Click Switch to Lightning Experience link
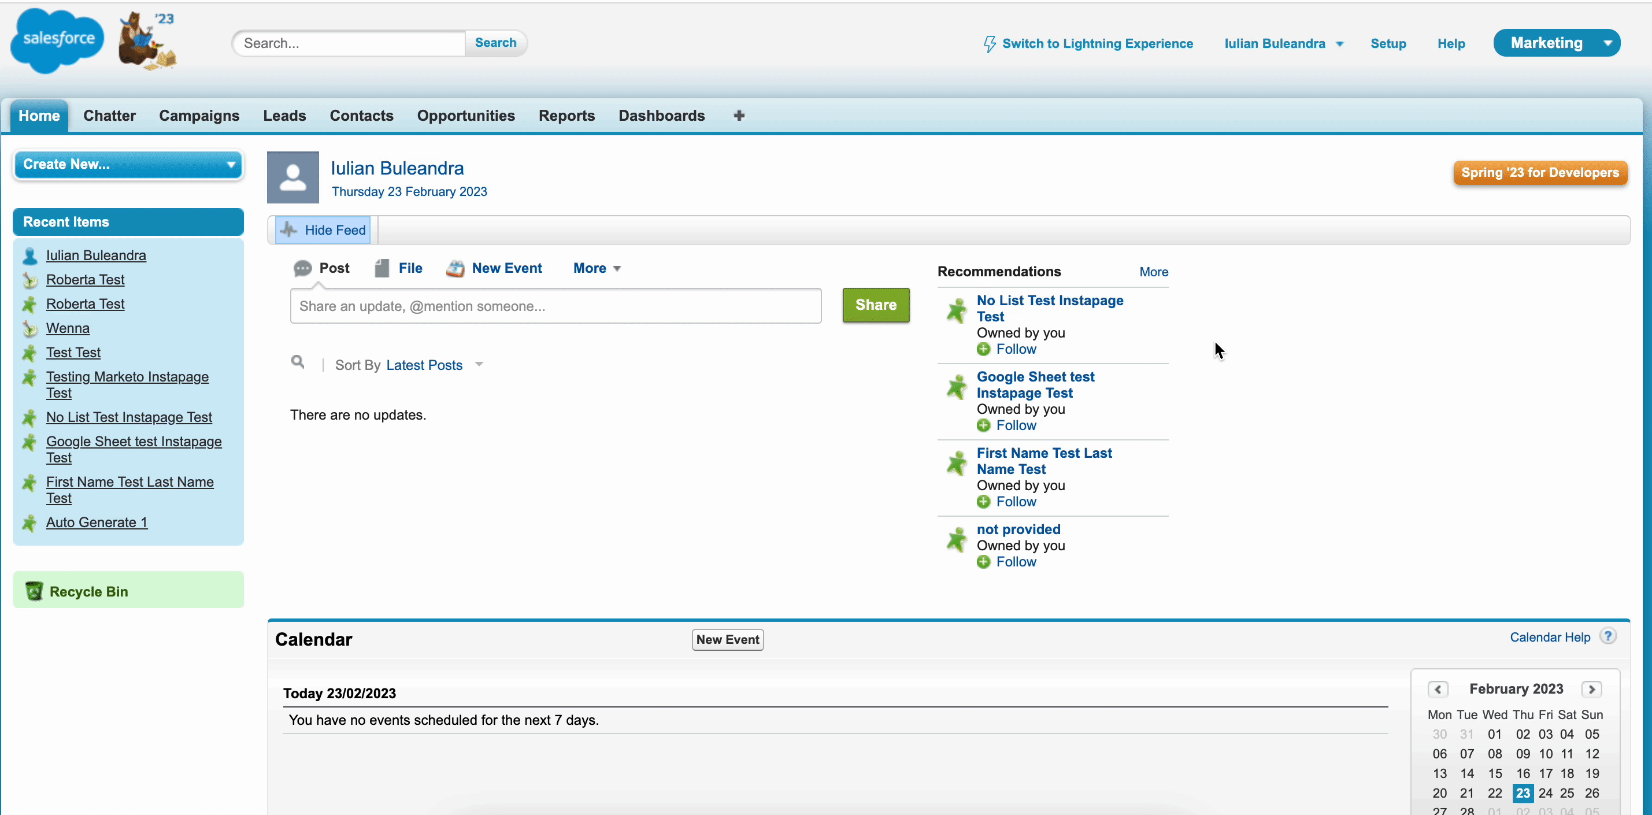1652x815 pixels. pos(1098,43)
